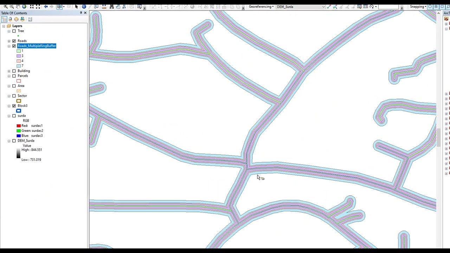Image resolution: width=450 pixels, height=253 pixels.
Task: Turn off the Roads layer
Action: click(14, 41)
